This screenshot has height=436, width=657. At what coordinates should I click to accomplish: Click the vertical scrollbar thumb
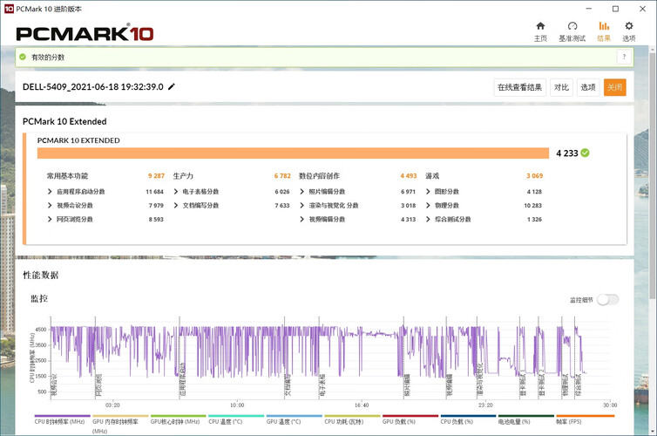tap(653, 176)
